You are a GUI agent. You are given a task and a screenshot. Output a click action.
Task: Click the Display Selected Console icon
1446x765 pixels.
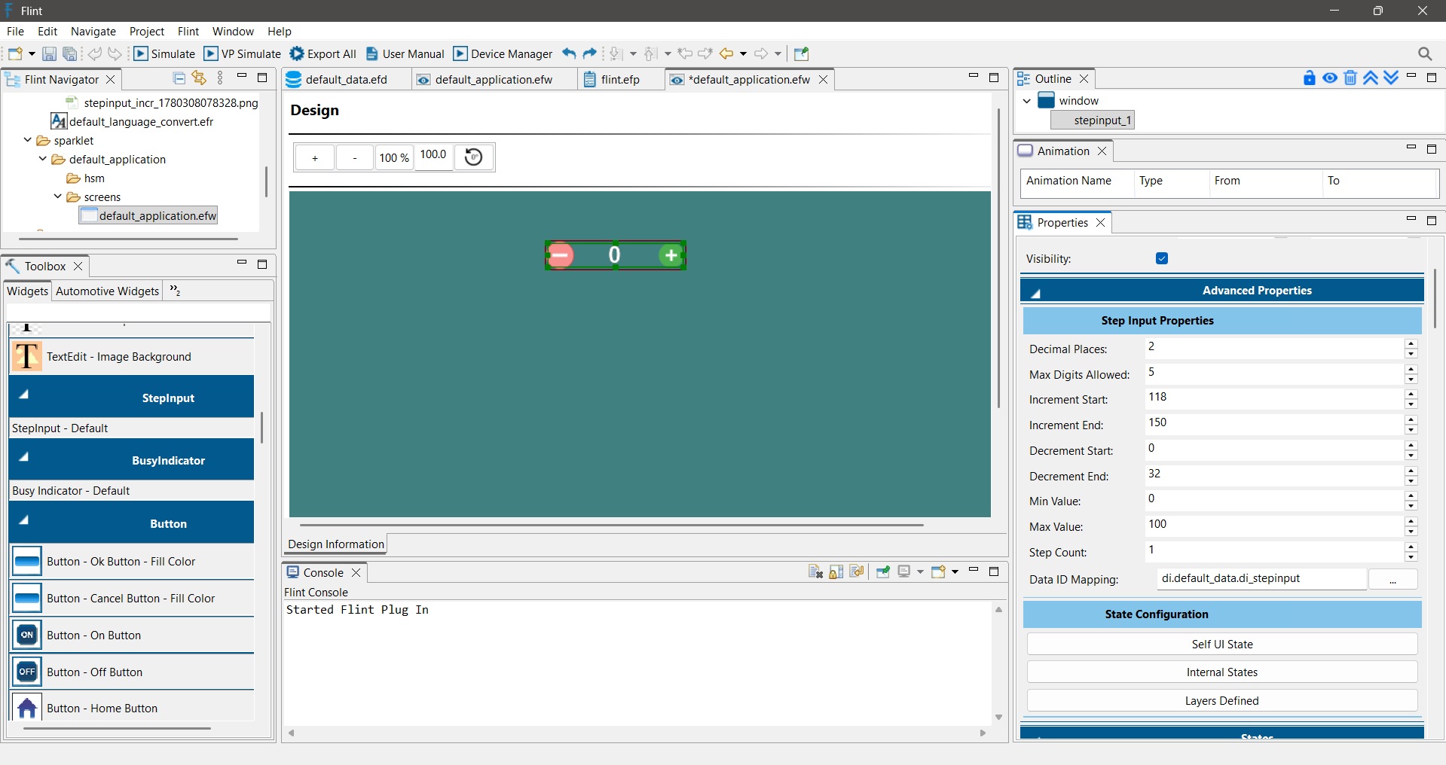pyautogui.click(x=904, y=571)
